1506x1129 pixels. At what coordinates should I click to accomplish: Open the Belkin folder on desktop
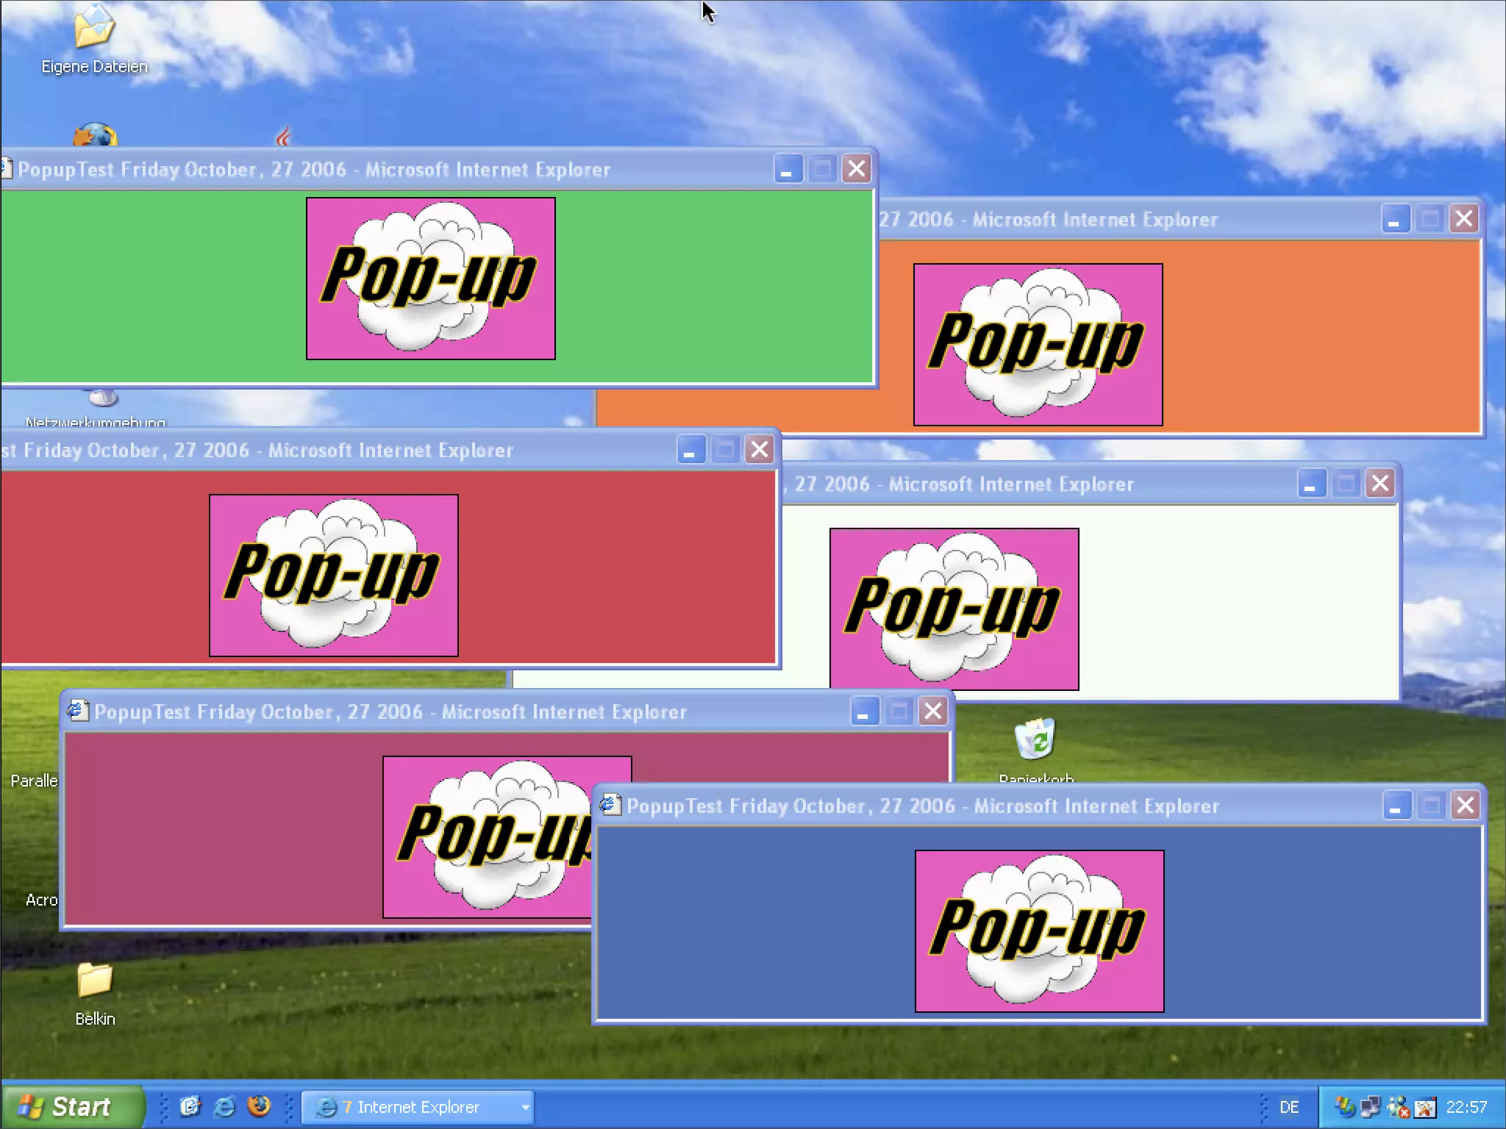click(95, 994)
